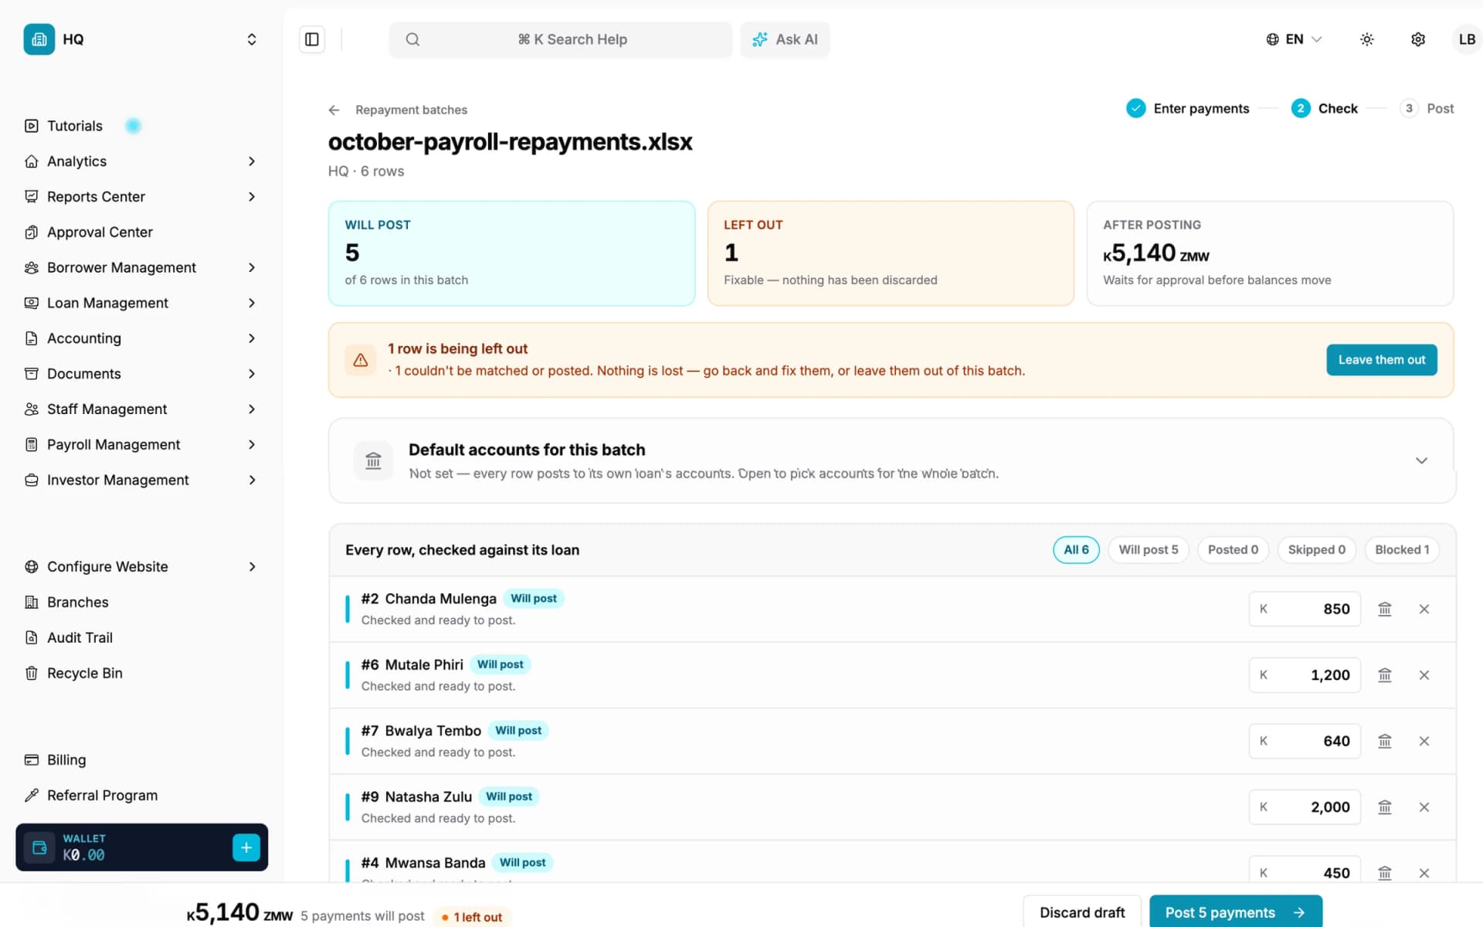
Task: Click the Leave them out button
Action: (1382, 360)
